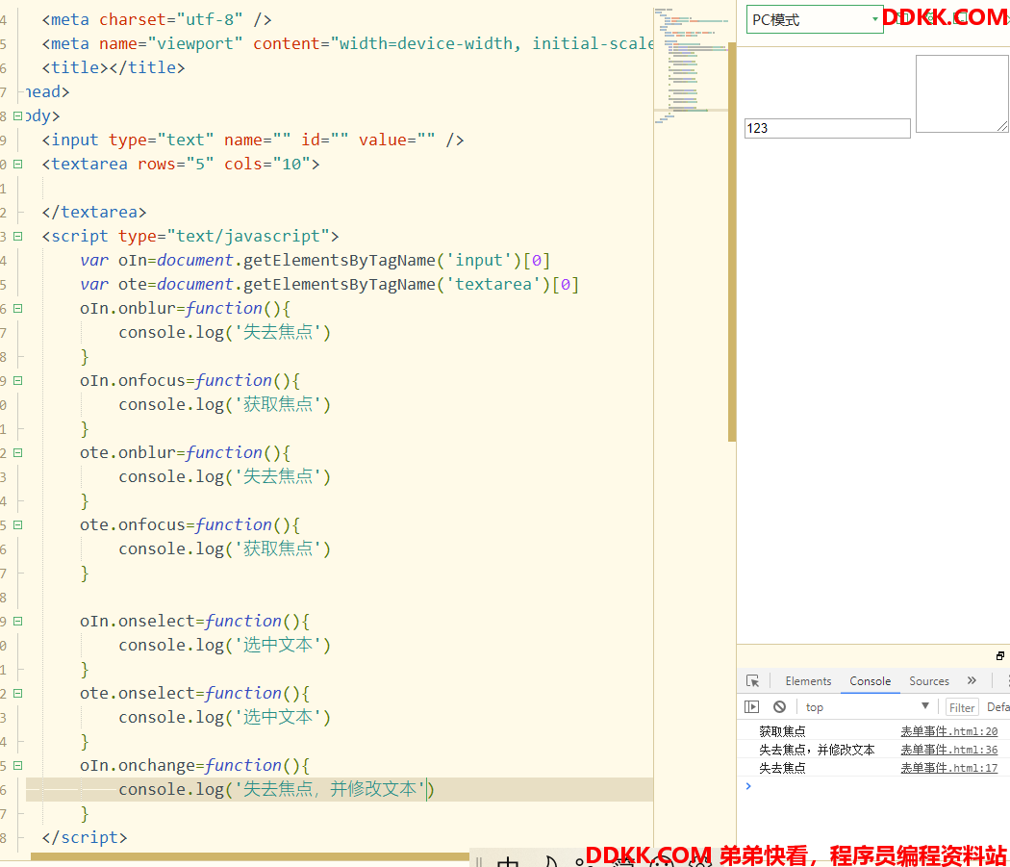
Task: Click the blue console prompt arrow
Action: pos(747,786)
